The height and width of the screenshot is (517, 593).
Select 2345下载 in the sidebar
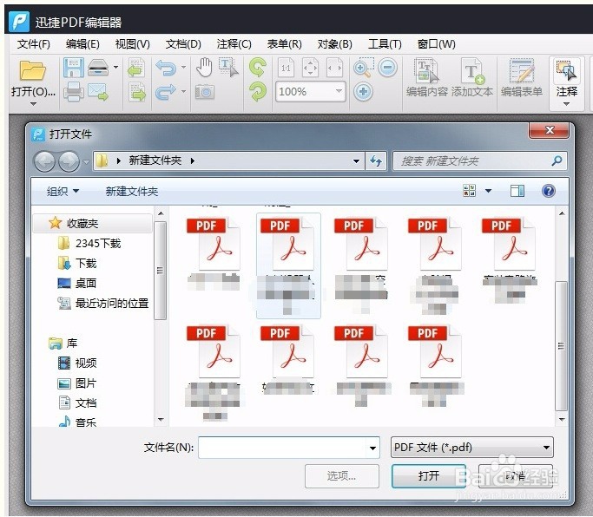click(x=90, y=244)
